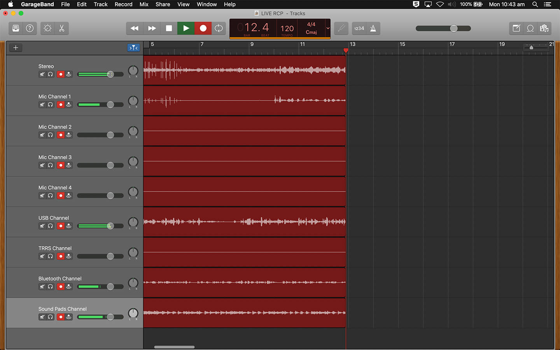Toggle record enable on Mic Channel 2
The width and height of the screenshot is (560, 350).
click(x=61, y=135)
